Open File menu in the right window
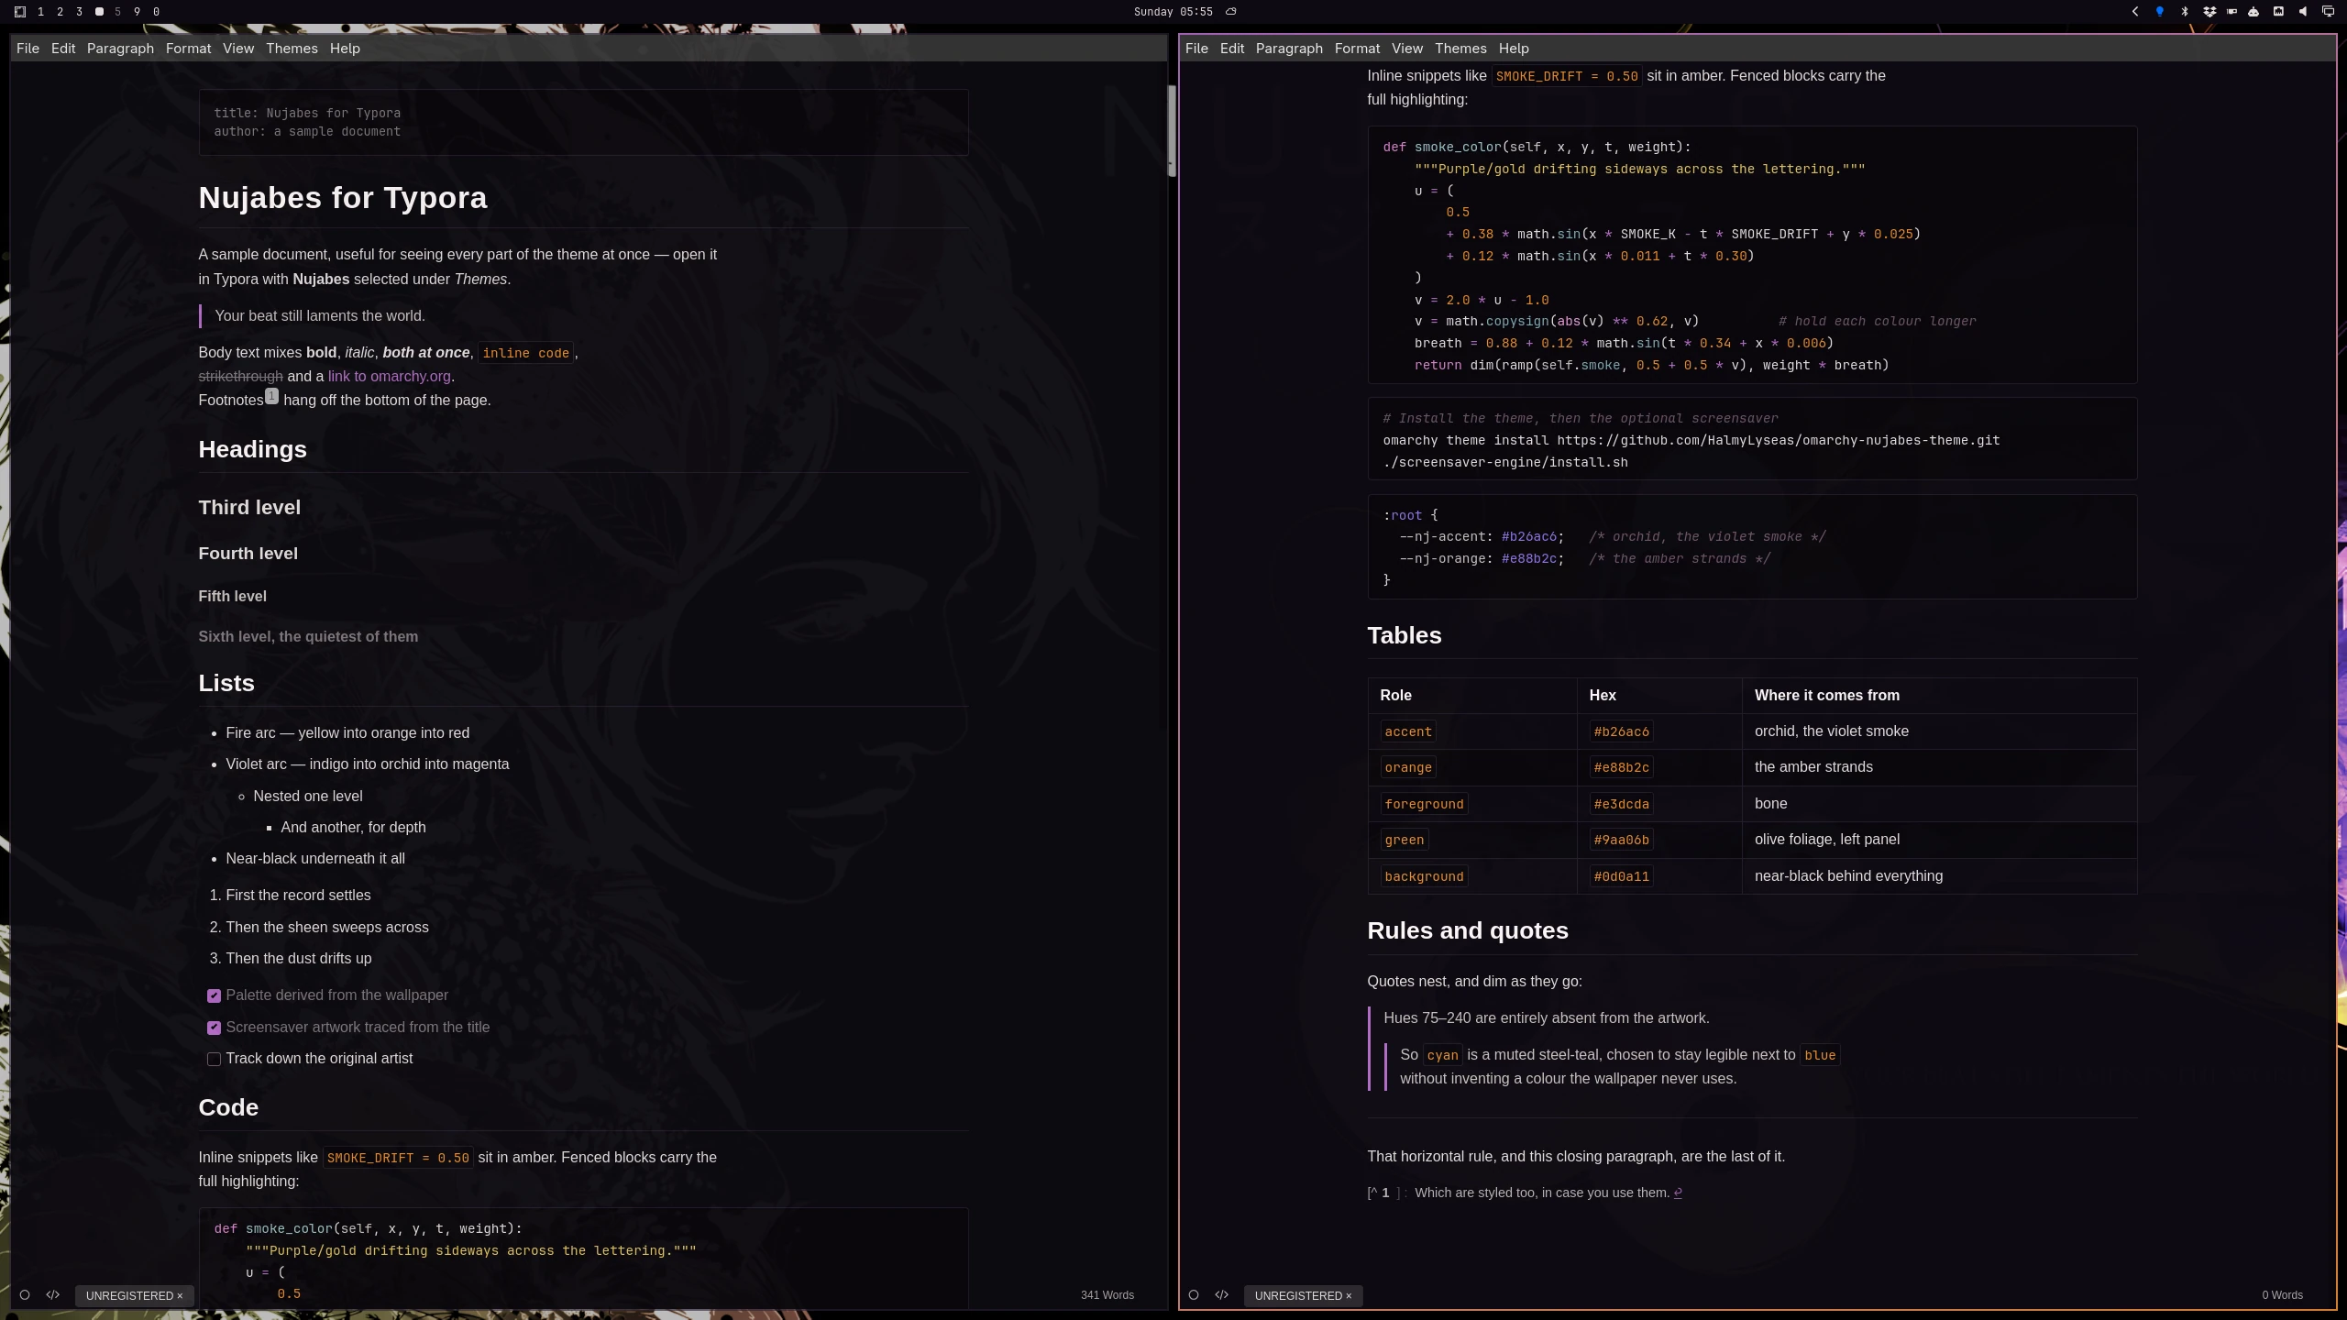 click(1196, 49)
